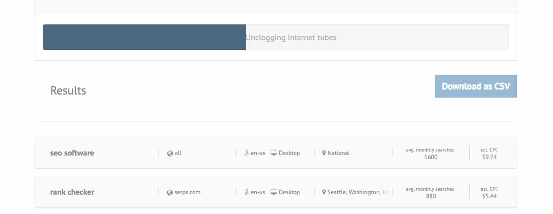Click the 1600 avg. monthly searches value
Screen dimensions: 553x214
click(x=430, y=157)
